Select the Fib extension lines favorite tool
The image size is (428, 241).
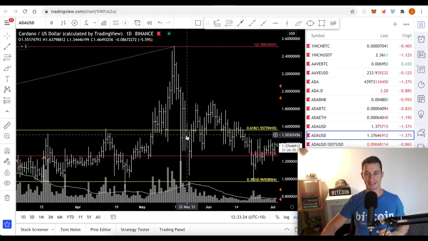coord(229,23)
